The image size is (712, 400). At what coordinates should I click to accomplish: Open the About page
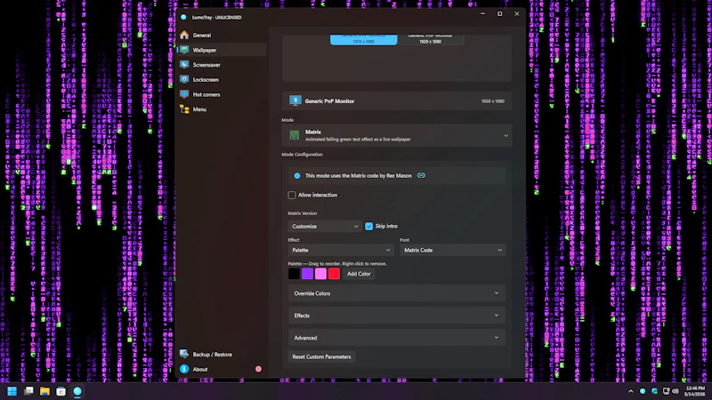pyautogui.click(x=222, y=369)
